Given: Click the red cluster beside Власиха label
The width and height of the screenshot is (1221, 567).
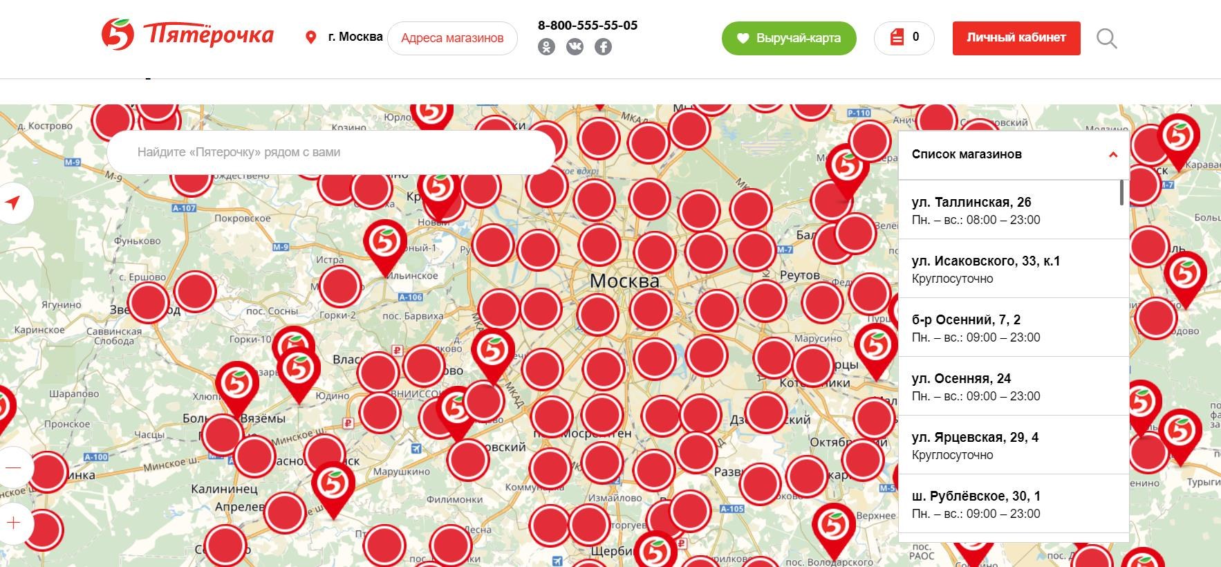Looking at the screenshot, I should point(378,372).
